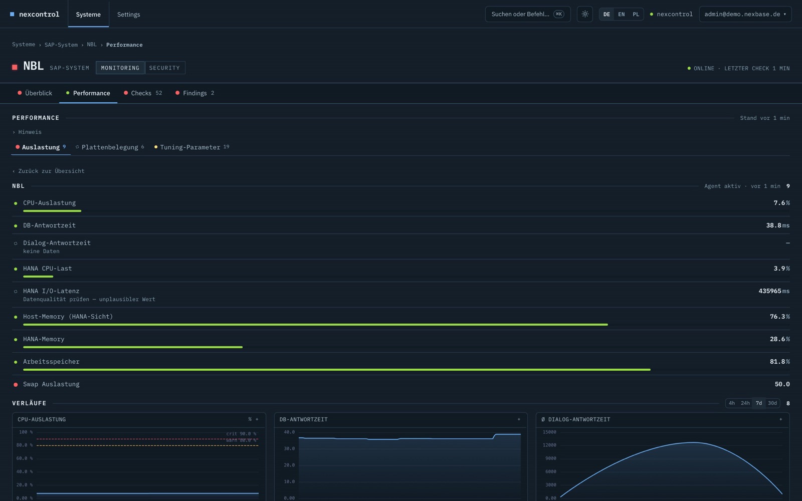Open the Settings top navigation tab
The image size is (802, 501).
[x=128, y=15]
